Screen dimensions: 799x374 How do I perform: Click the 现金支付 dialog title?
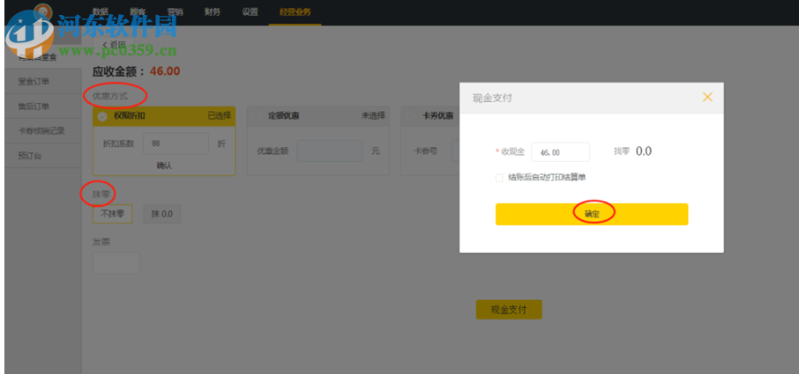point(492,98)
